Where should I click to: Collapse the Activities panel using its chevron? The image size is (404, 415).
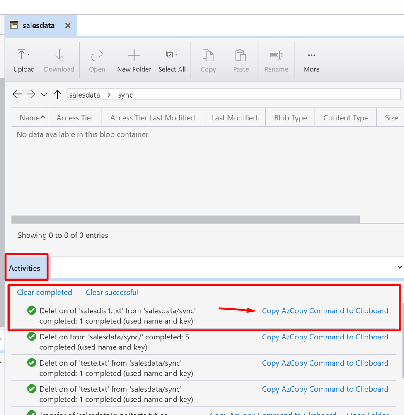click(399, 267)
